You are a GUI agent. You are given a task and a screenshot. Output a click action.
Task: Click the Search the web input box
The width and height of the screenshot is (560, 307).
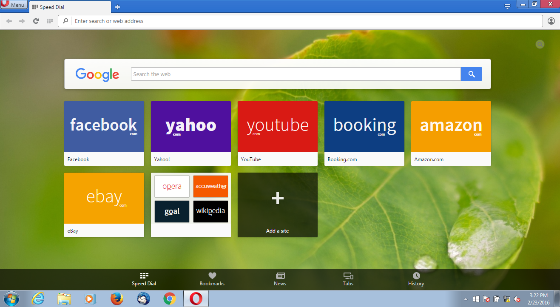pos(296,74)
